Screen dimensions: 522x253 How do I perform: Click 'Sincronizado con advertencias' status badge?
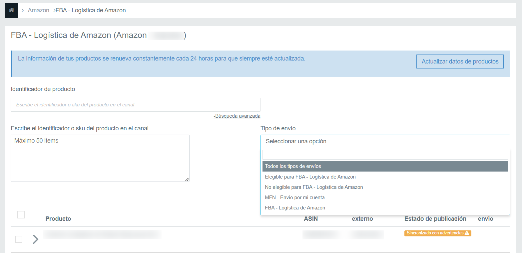(438, 233)
